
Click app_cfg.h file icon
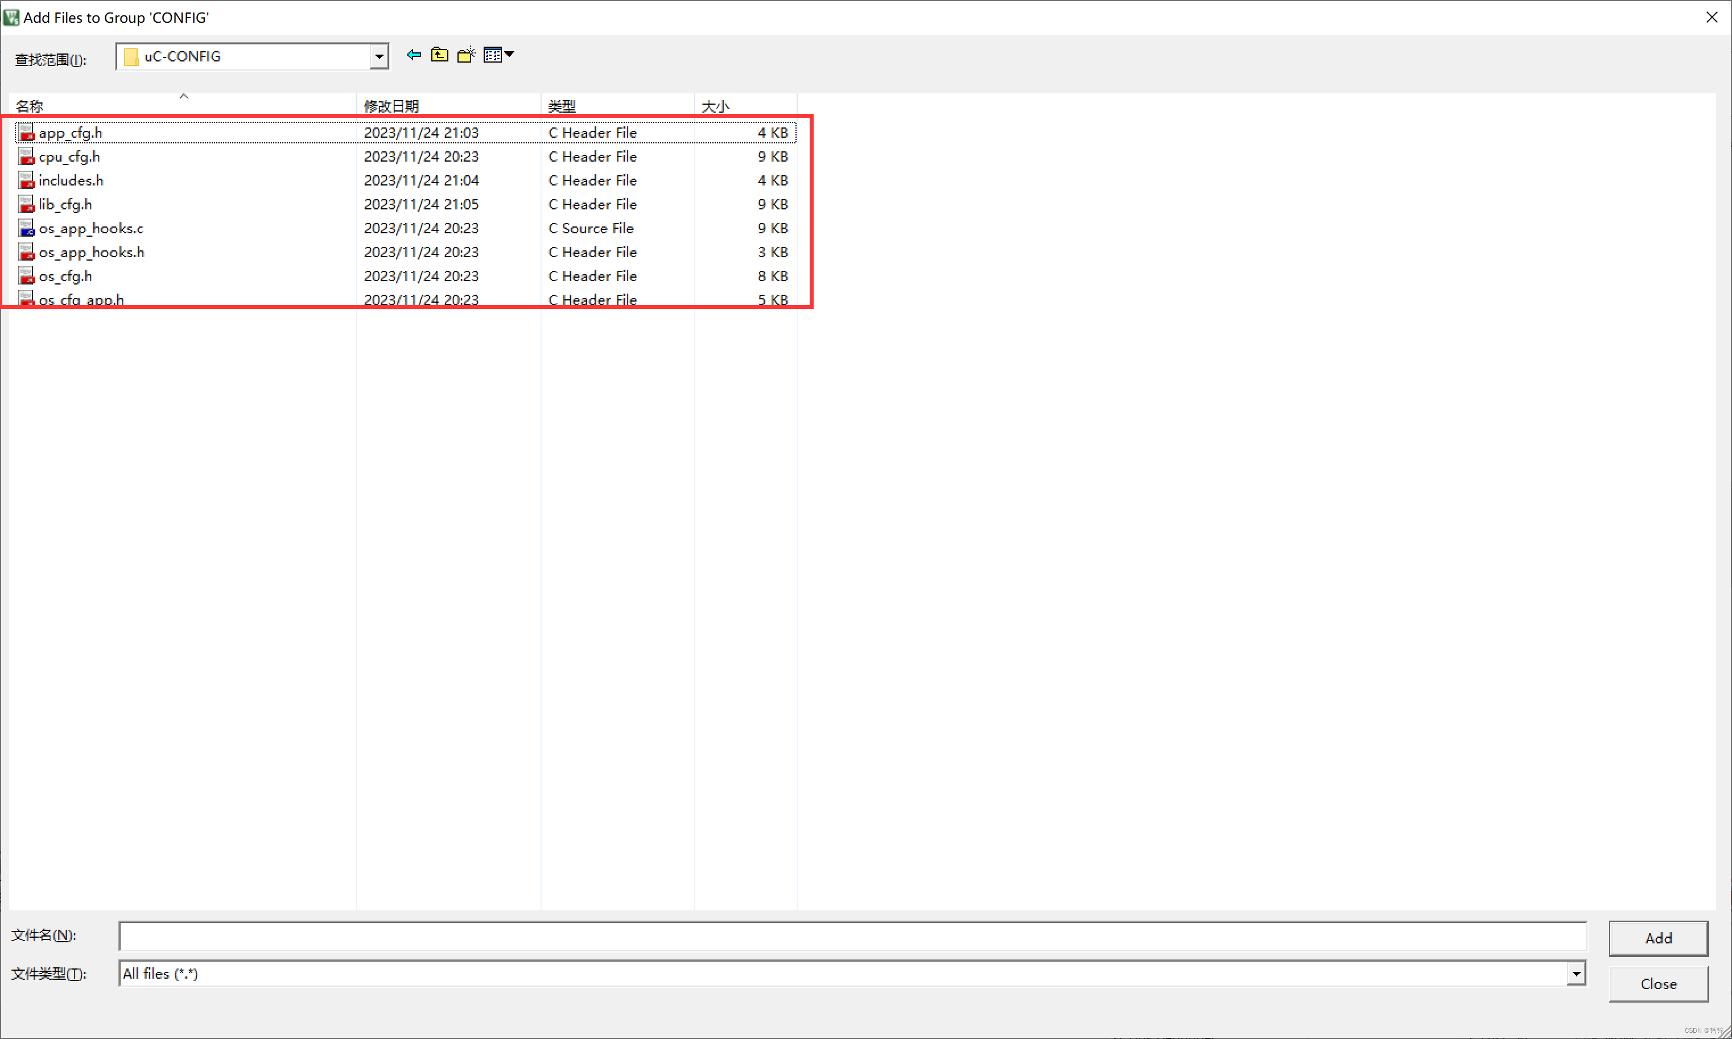click(x=27, y=133)
